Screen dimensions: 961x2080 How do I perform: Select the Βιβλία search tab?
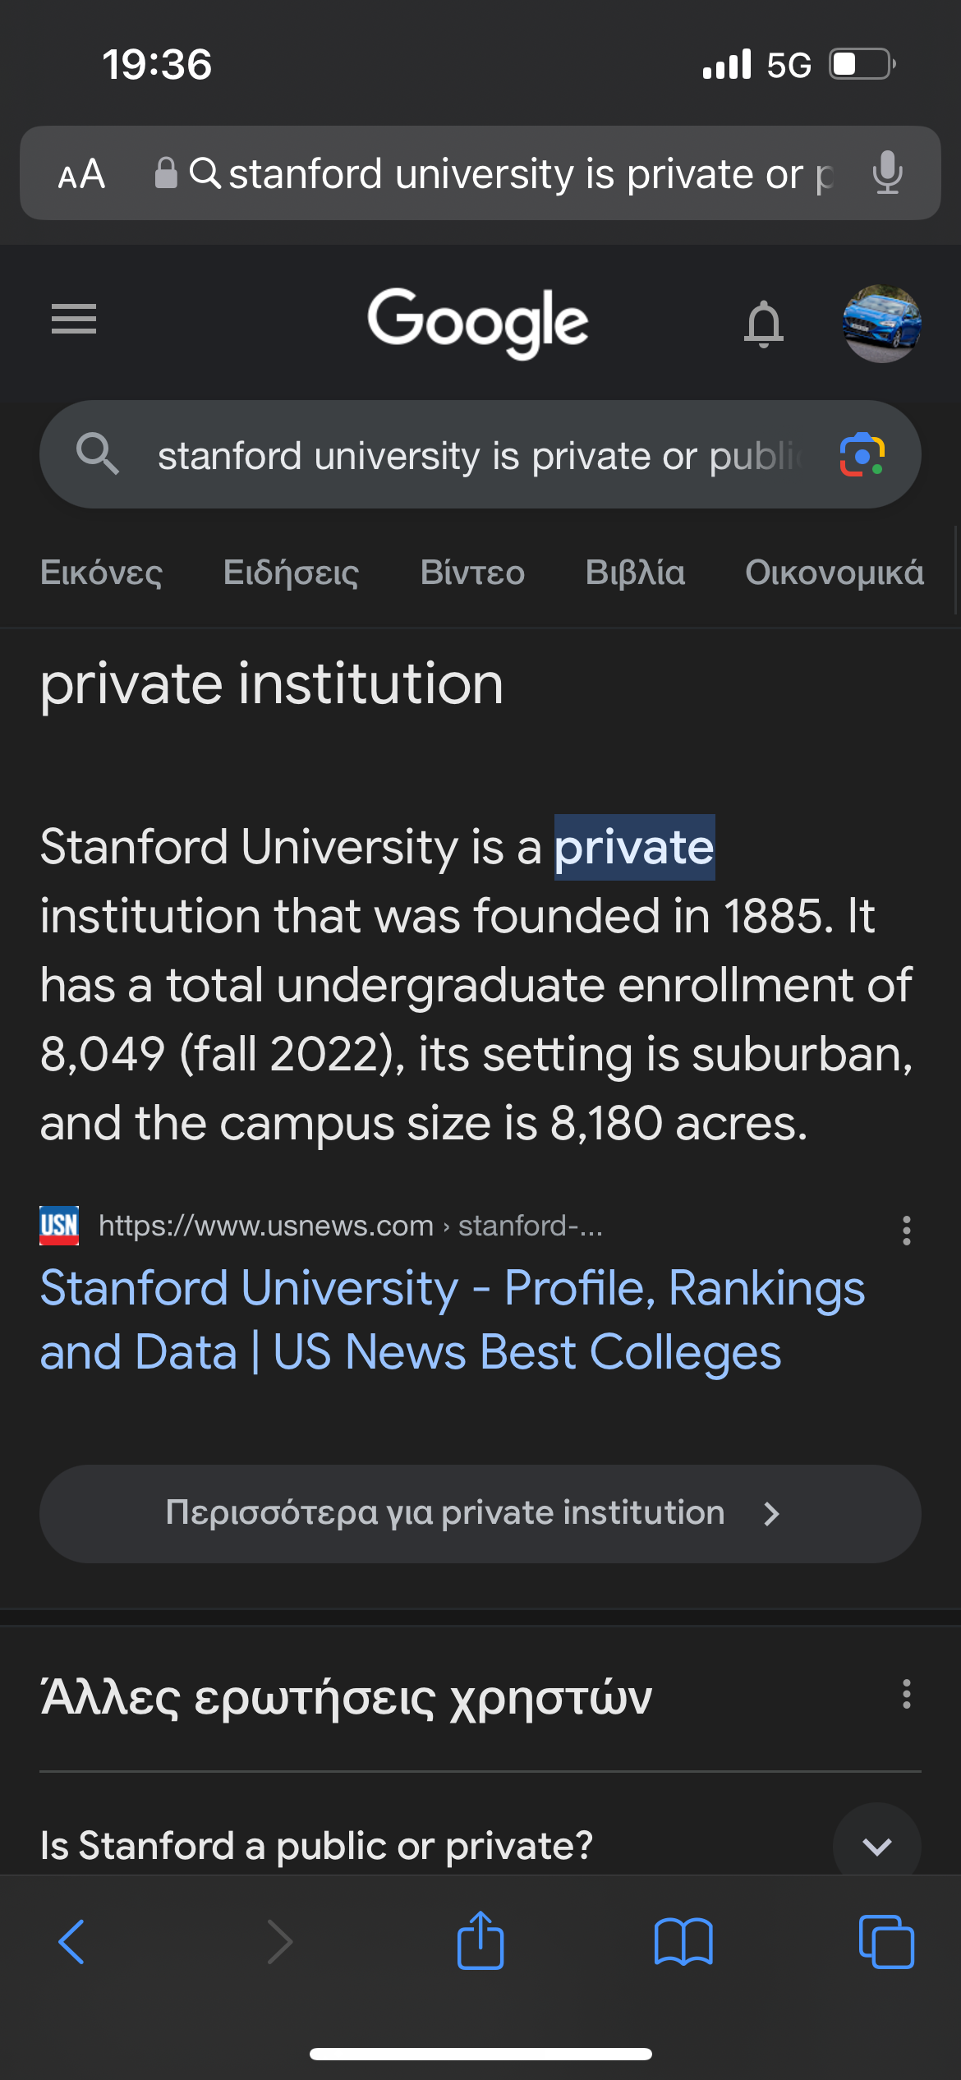coord(635,573)
